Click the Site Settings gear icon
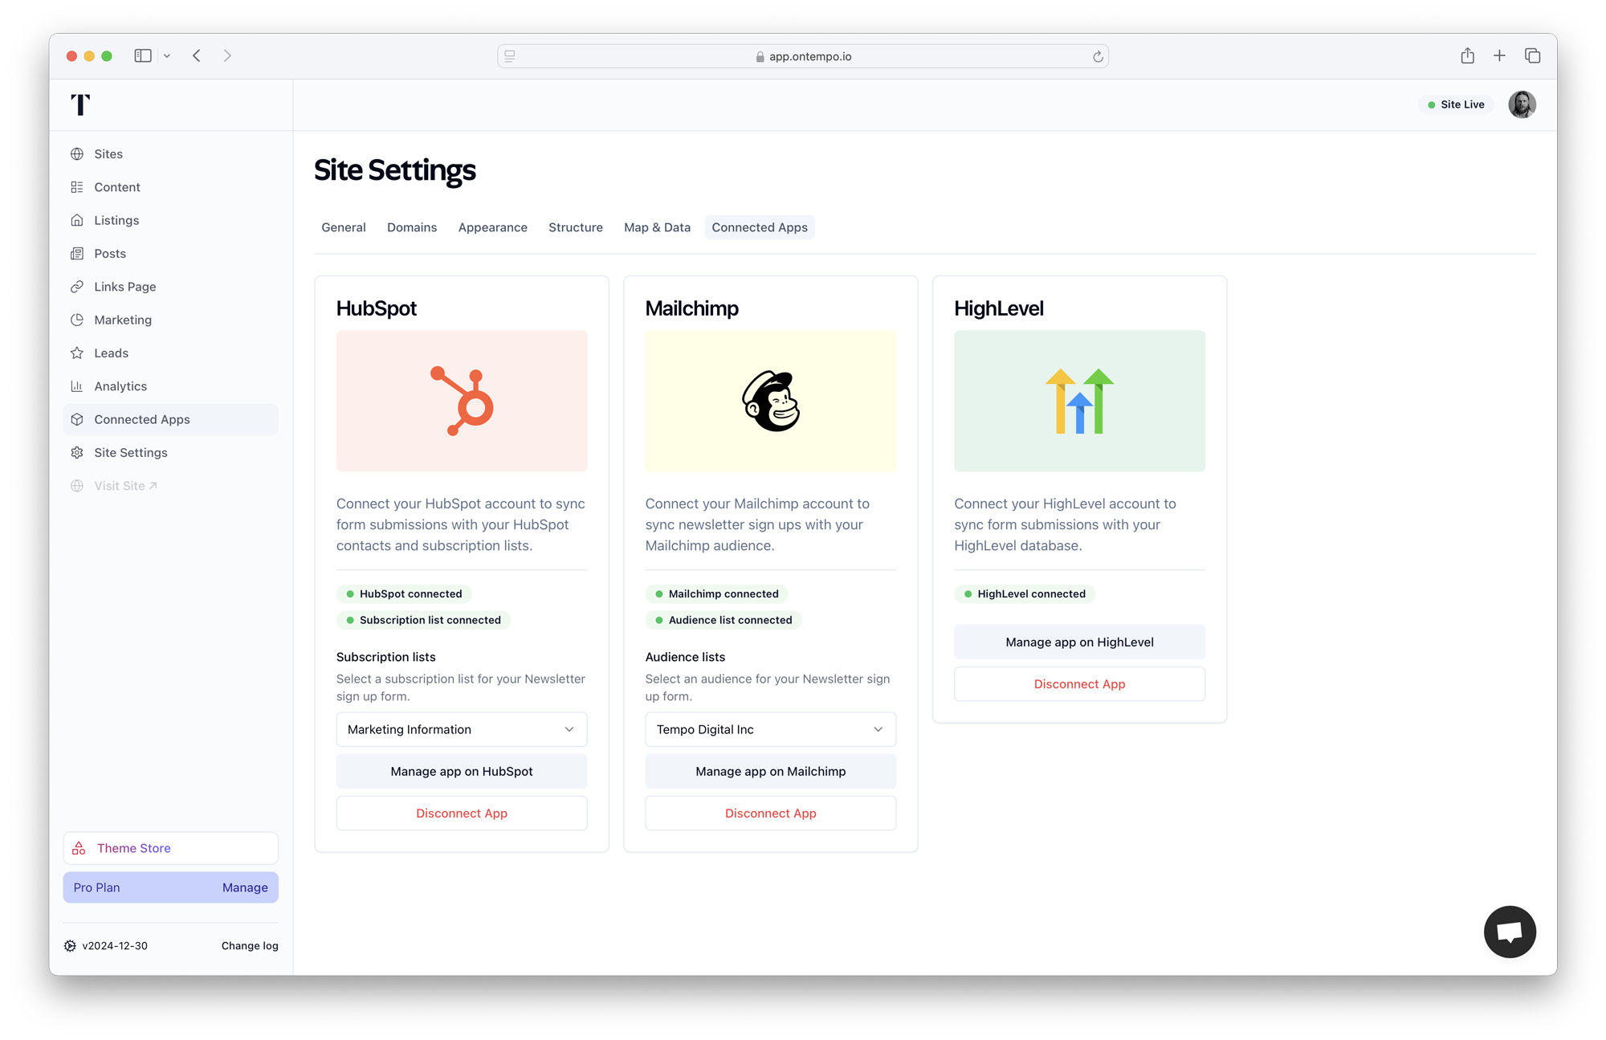 (77, 453)
